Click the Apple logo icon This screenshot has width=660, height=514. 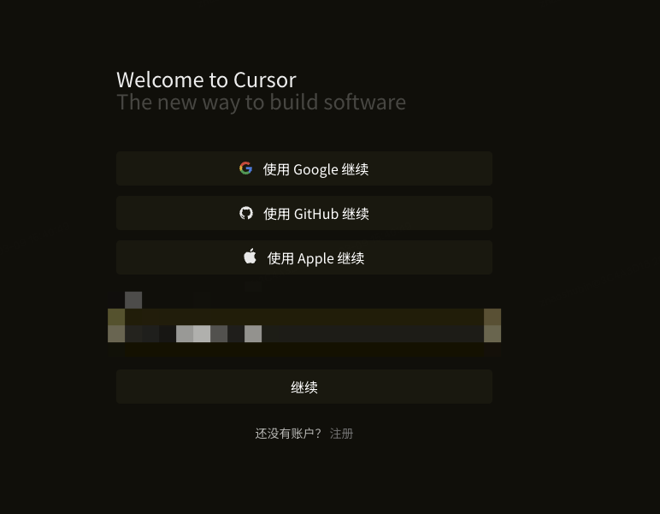click(x=250, y=257)
